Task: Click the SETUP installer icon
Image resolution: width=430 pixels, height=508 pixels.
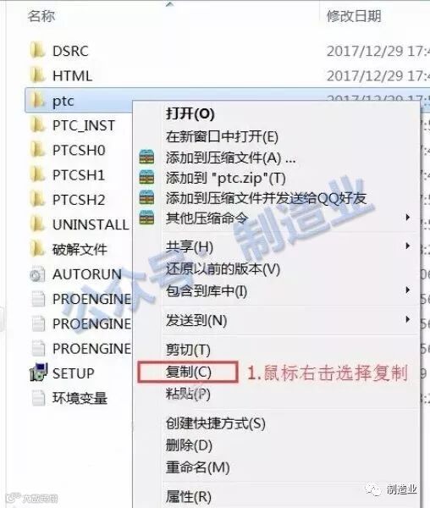Action: 38,373
